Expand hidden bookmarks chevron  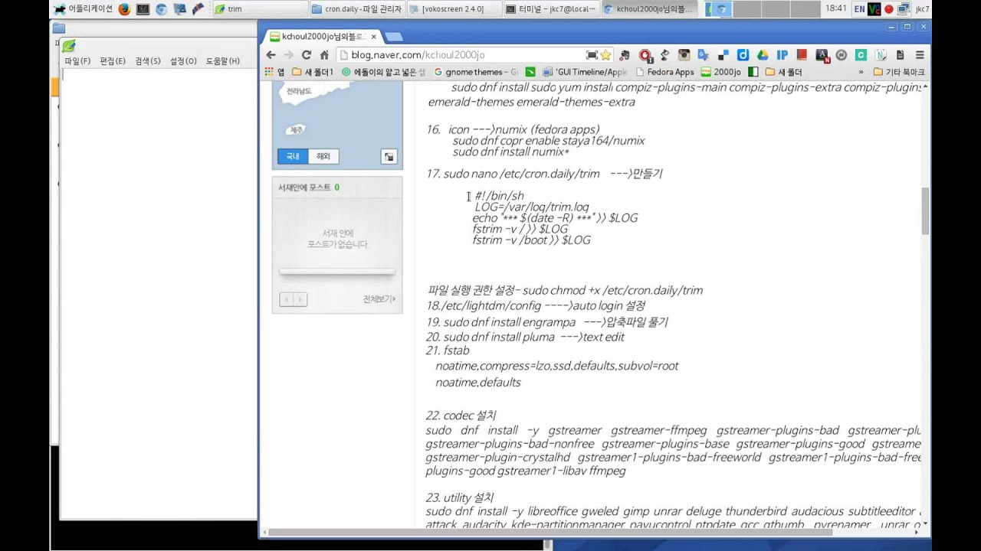coord(861,72)
